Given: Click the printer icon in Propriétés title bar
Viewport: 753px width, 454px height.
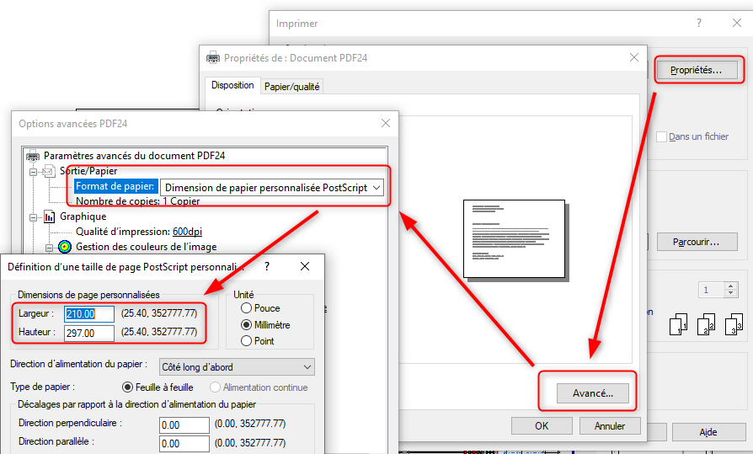Looking at the screenshot, I should (x=214, y=58).
